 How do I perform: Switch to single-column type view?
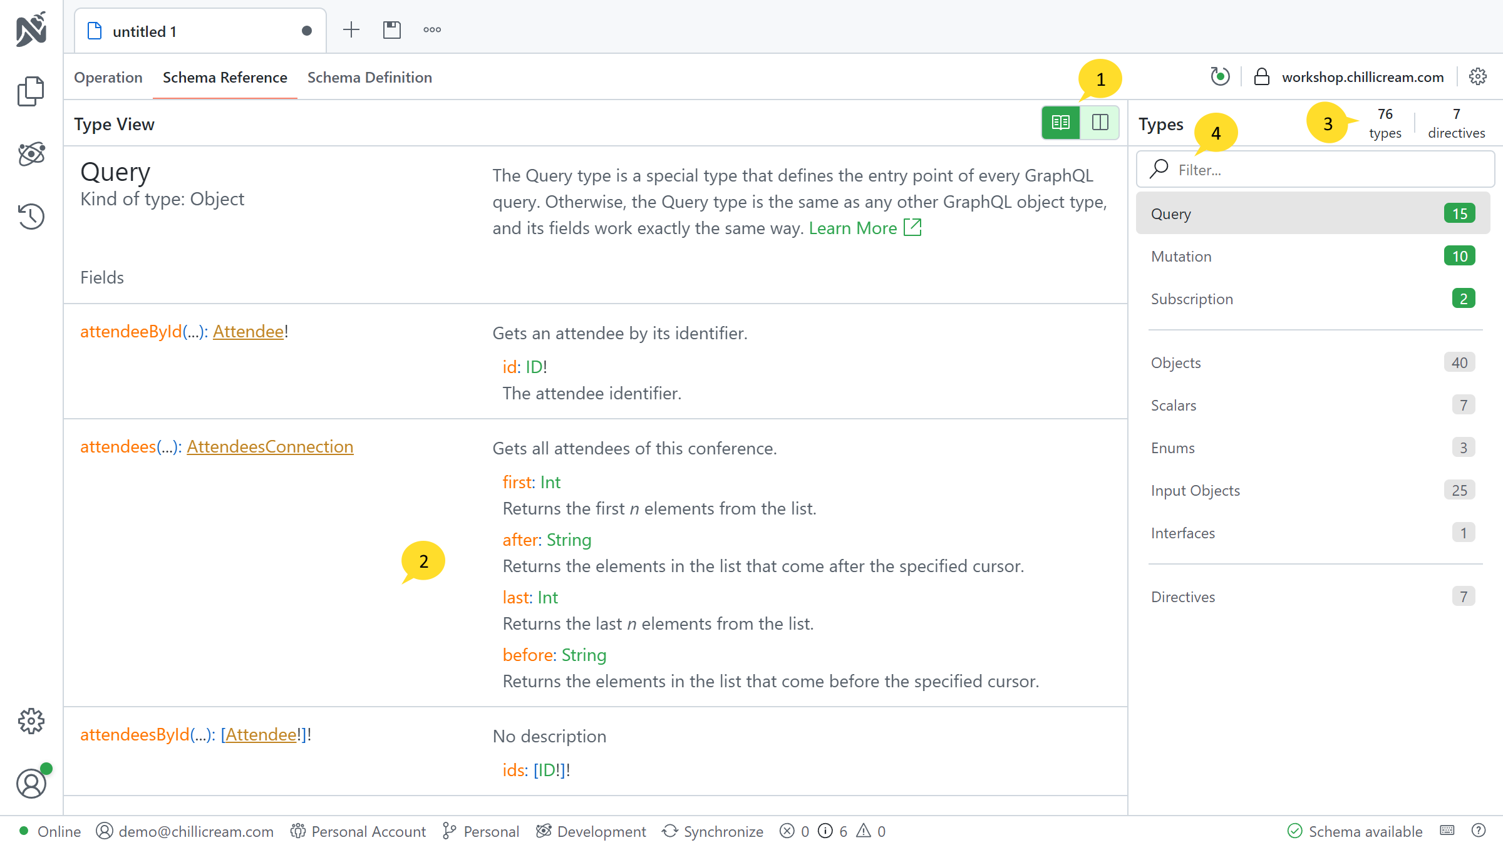[x=1061, y=123]
